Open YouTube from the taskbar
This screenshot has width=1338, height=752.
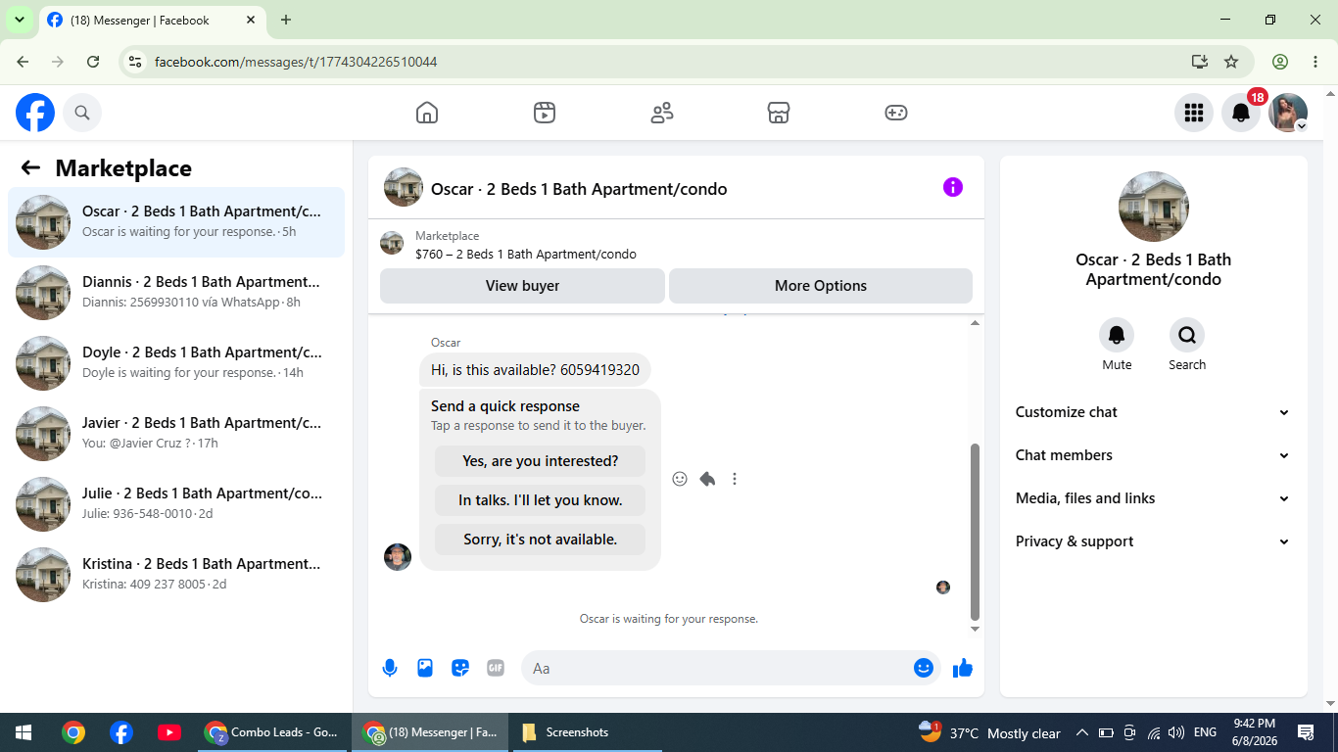[168, 732]
